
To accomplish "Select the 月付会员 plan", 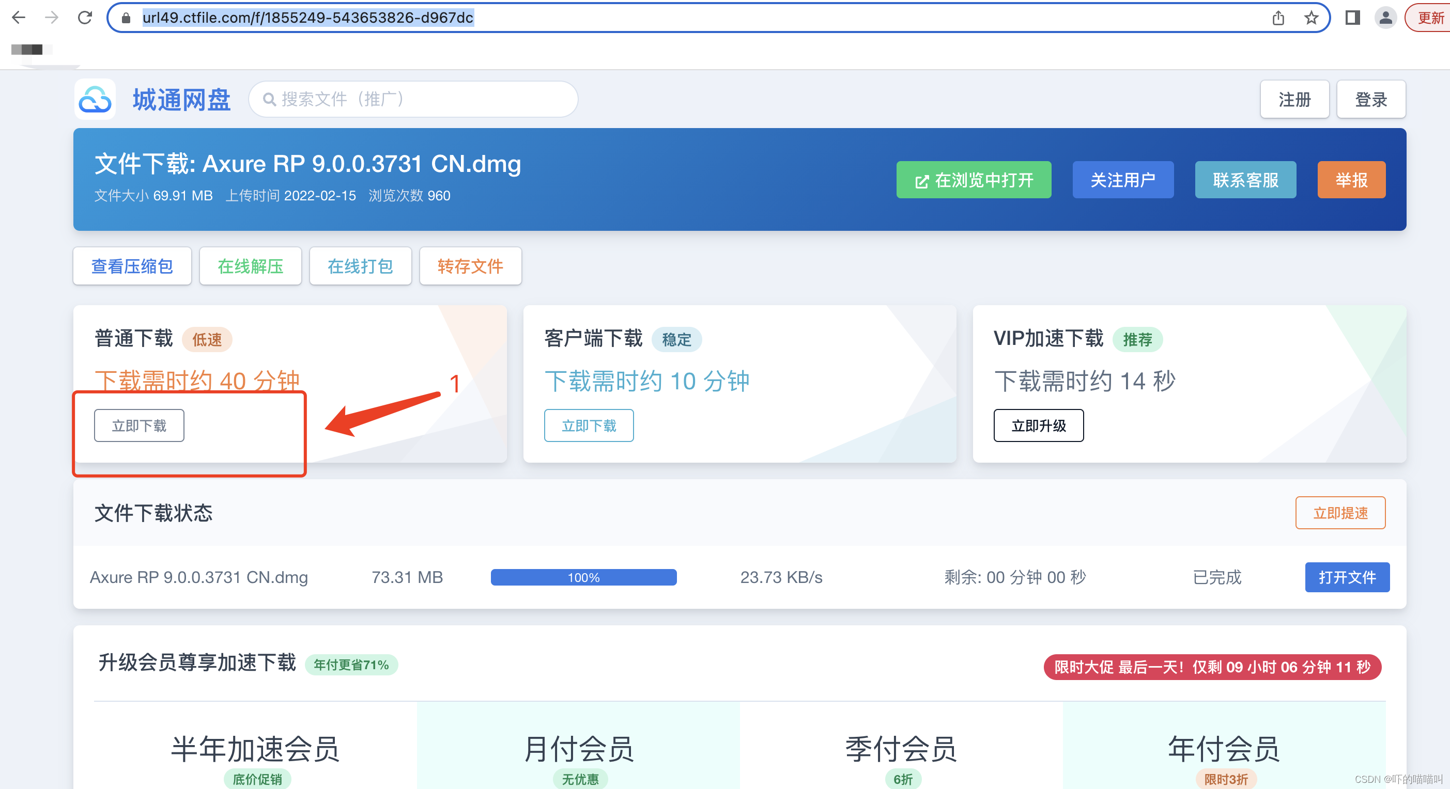I will [x=579, y=749].
